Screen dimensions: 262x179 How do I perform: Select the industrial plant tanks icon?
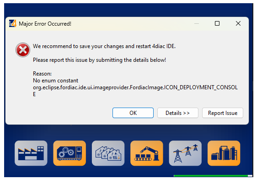(x=224, y=153)
